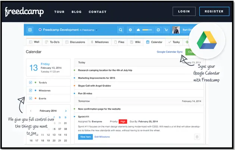Image resolution: width=235 pixels, height=150 pixels.
Task: Open 'Research camping location' task
Action: pyautogui.click(x=105, y=70)
